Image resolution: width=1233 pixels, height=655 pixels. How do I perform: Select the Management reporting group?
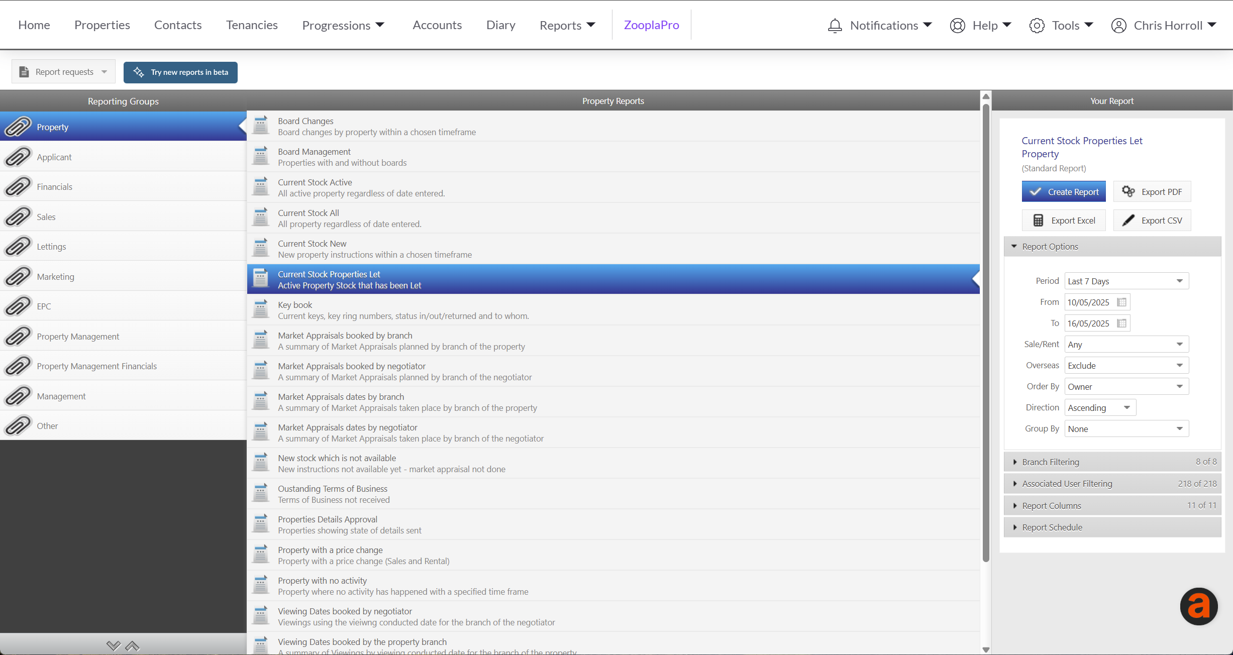pos(123,396)
